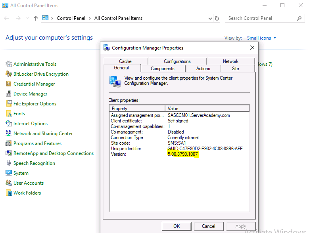This screenshot has width=309, height=233.
Task: Open BitLocker Drive Encryption icon
Action: tap(9, 74)
